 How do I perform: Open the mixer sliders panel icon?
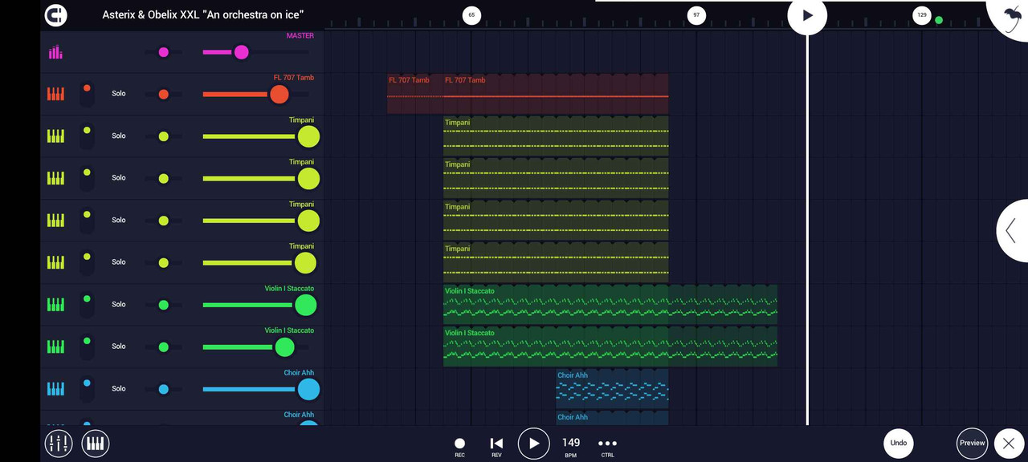58,443
